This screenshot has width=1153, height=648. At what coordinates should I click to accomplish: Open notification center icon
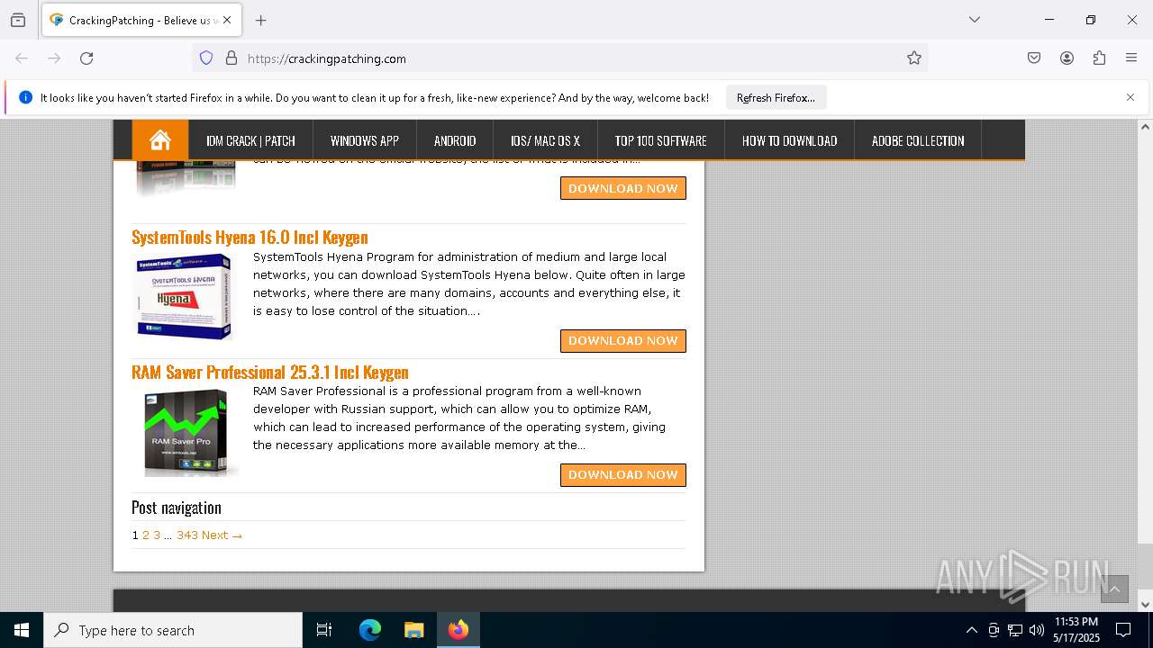tap(1123, 630)
